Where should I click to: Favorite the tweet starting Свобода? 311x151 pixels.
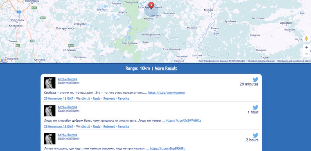coord(123,98)
